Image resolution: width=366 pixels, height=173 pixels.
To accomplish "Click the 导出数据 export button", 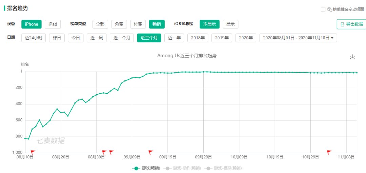I will tap(351, 24).
